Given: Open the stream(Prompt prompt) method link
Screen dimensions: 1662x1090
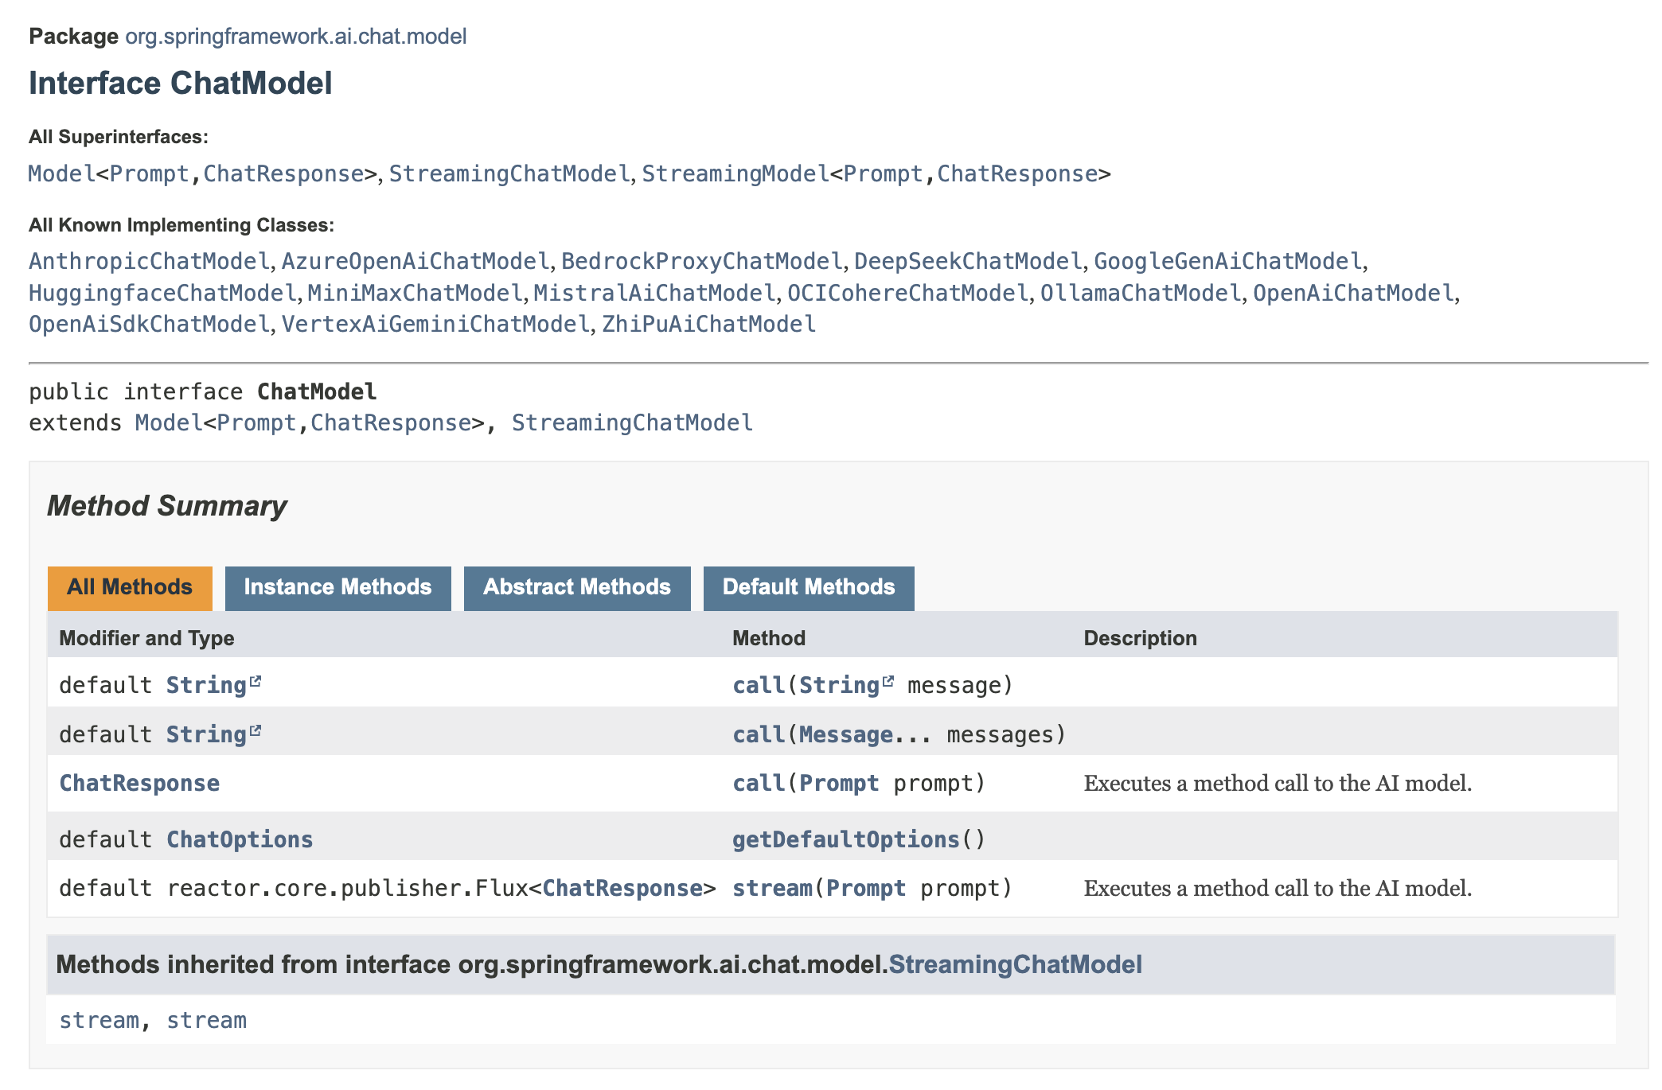Looking at the screenshot, I should click(x=771, y=888).
